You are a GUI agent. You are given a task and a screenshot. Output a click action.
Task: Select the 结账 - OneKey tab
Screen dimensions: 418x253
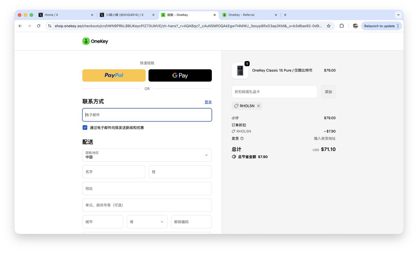coord(189,15)
